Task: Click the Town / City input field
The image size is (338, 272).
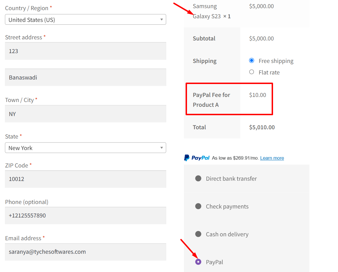Action: [85, 114]
